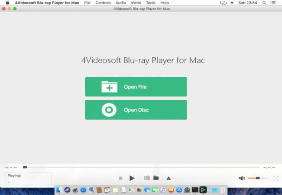Image resolution: width=282 pixels, height=195 pixels.
Task: Click the playback progress bar handle
Action: 25,167
